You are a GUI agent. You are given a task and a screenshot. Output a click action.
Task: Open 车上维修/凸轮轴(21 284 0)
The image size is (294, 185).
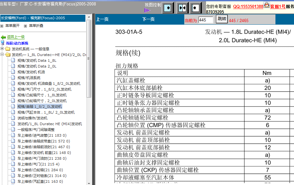point(40,170)
